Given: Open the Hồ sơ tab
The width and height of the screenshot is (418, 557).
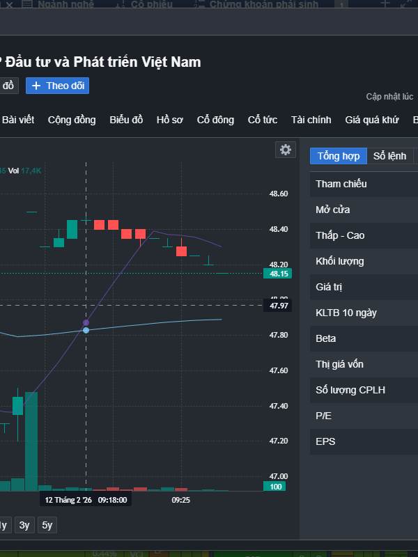Looking at the screenshot, I should [x=170, y=120].
